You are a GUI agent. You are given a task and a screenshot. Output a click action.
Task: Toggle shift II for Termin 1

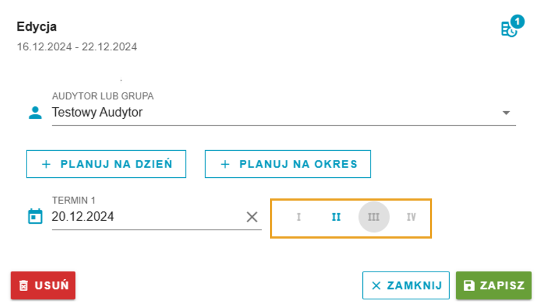(336, 217)
